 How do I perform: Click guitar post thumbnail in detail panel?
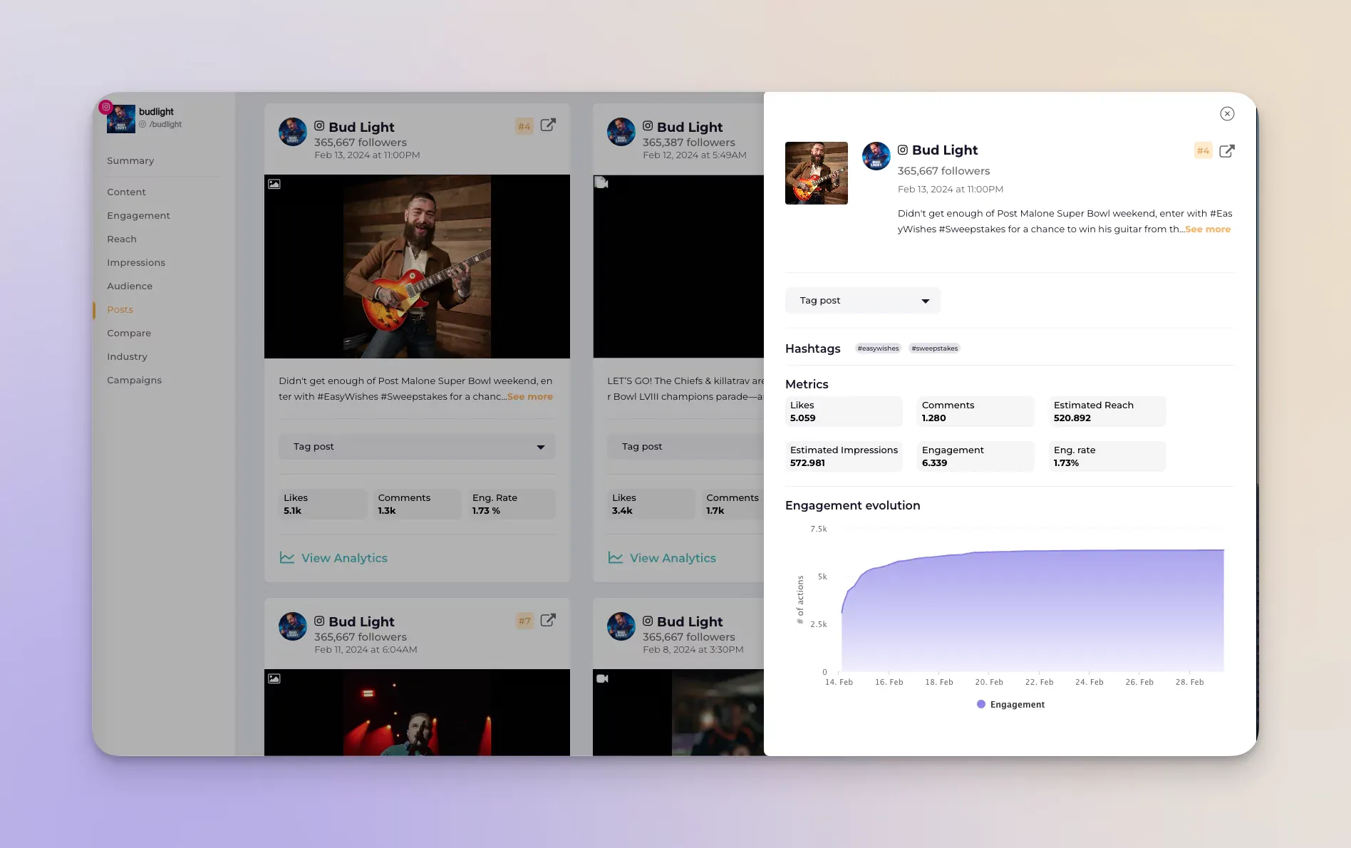pyautogui.click(x=817, y=173)
